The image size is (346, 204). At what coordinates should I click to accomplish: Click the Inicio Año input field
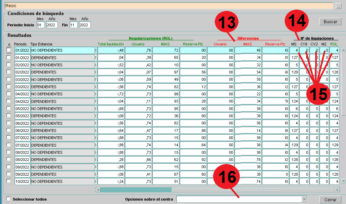click(52, 25)
